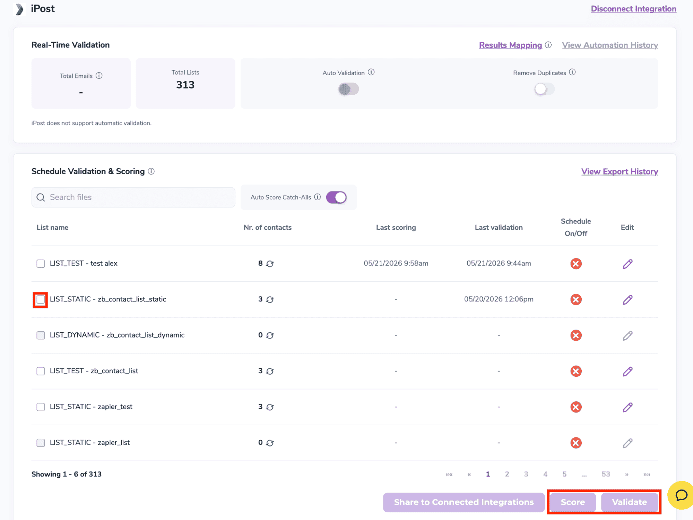The width and height of the screenshot is (693, 520).
Task: Open Results Mapping link
Action: tap(510, 45)
